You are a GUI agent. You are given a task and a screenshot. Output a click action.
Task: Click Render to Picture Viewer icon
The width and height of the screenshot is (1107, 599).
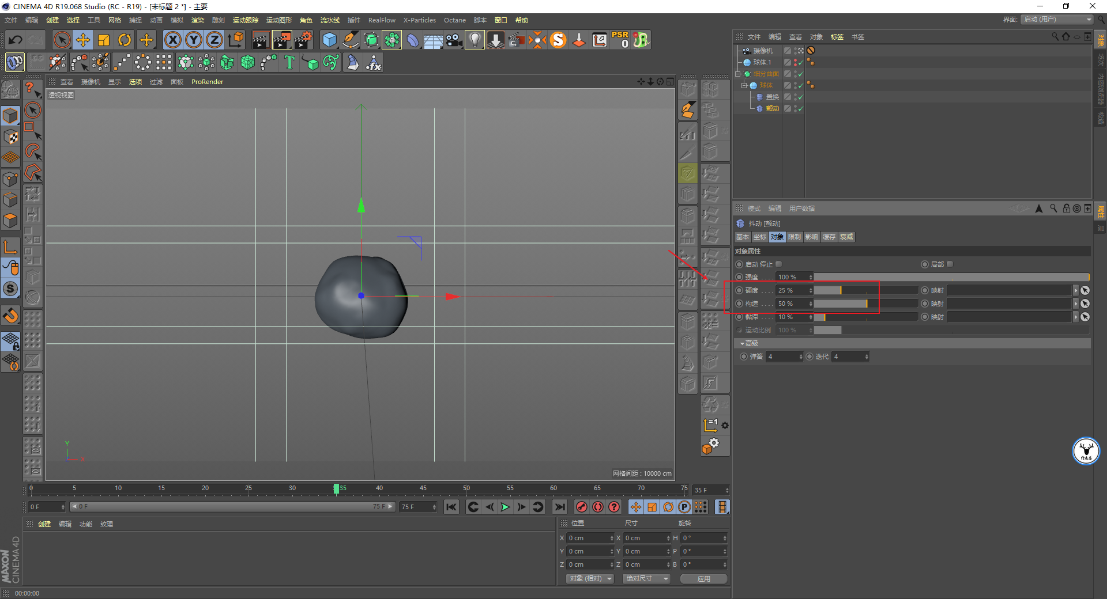[282, 40]
